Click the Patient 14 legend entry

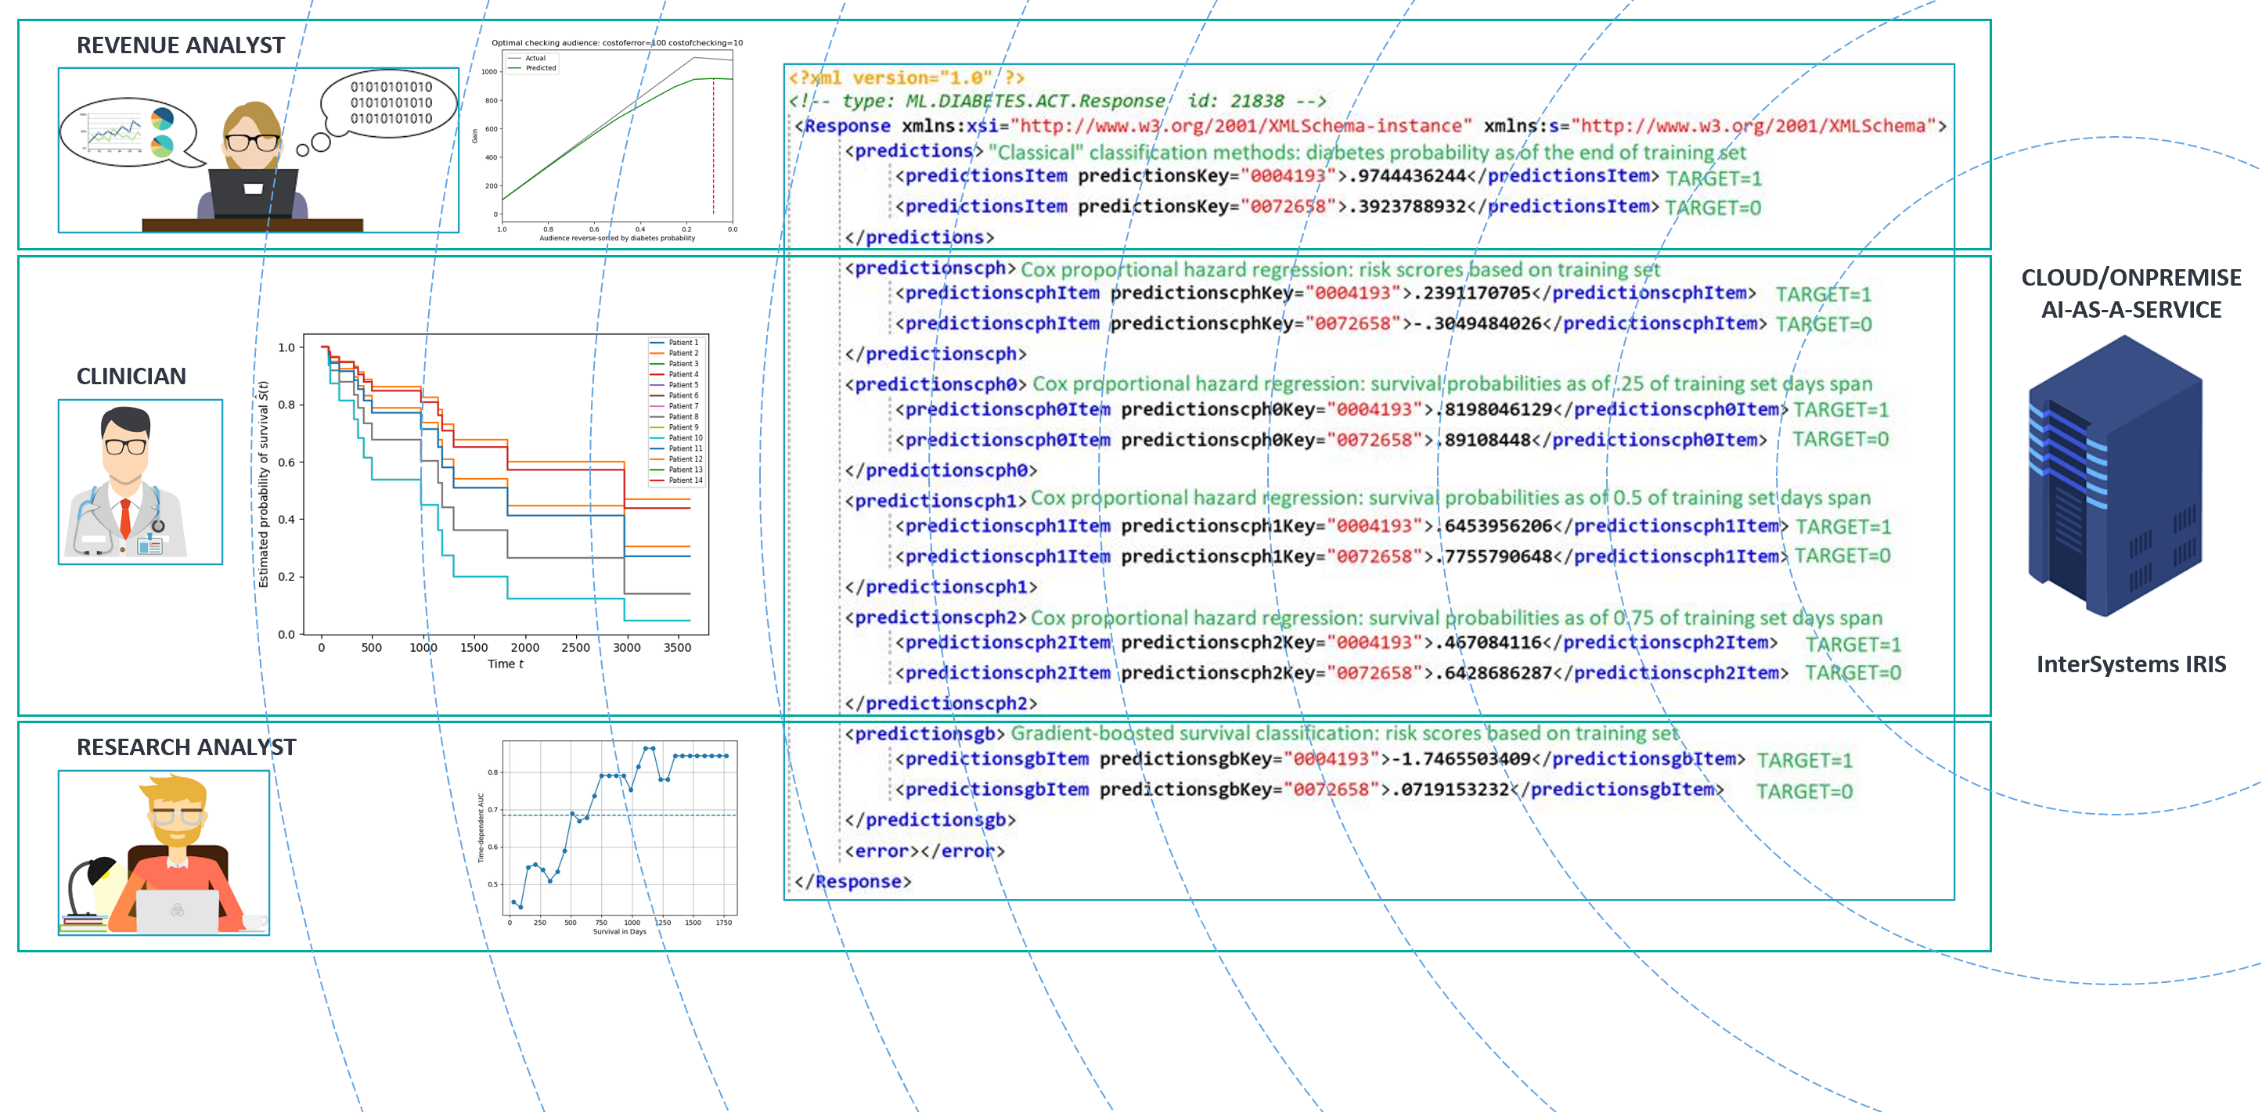coord(675,480)
